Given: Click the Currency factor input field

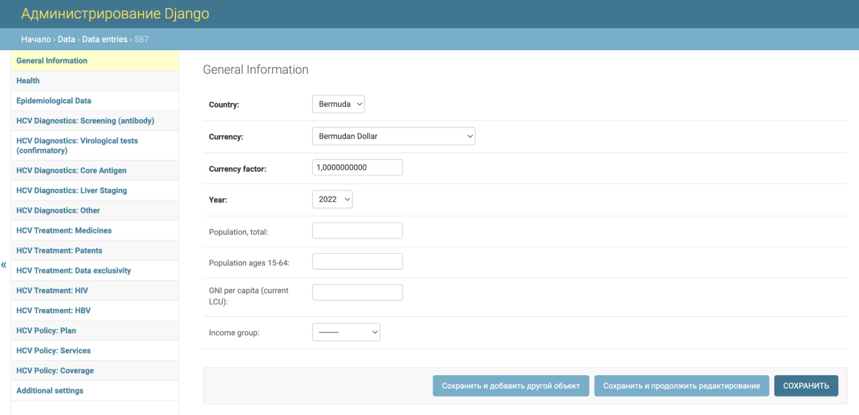Looking at the screenshot, I should tap(358, 167).
